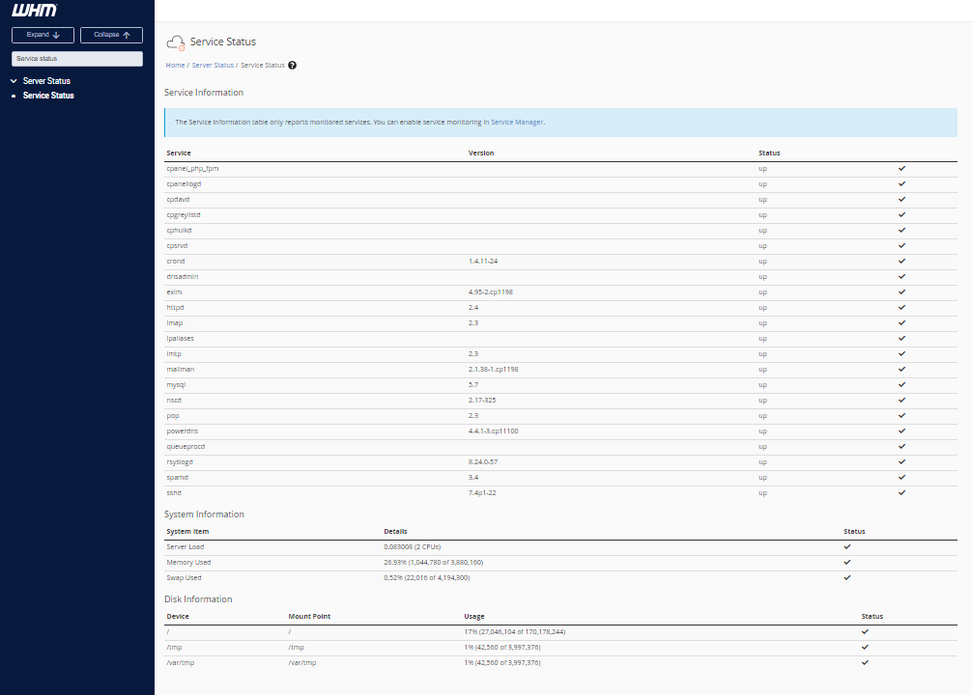The height and width of the screenshot is (695, 972).
Task: Click the Collapse button in the sidebar
Action: pos(111,34)
